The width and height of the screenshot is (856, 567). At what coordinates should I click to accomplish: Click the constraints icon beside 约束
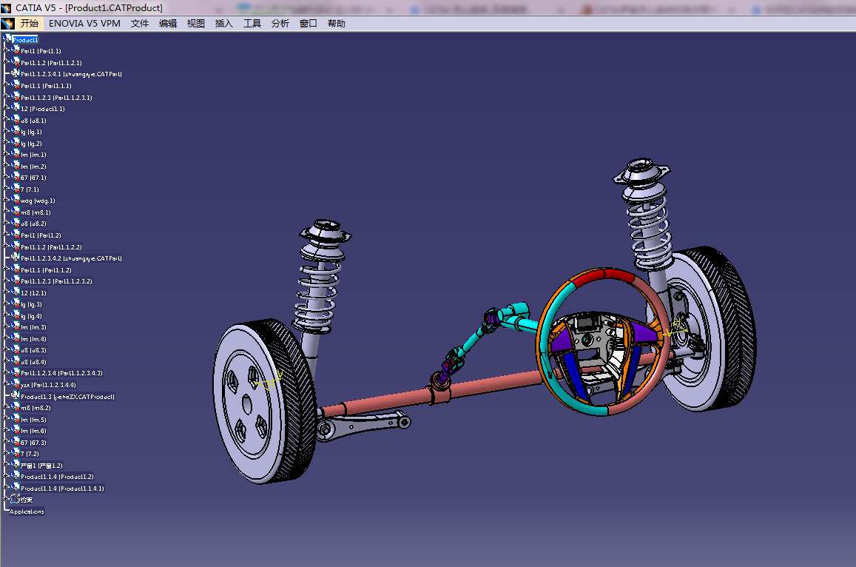pyautogui.click(x=16, y=499)
